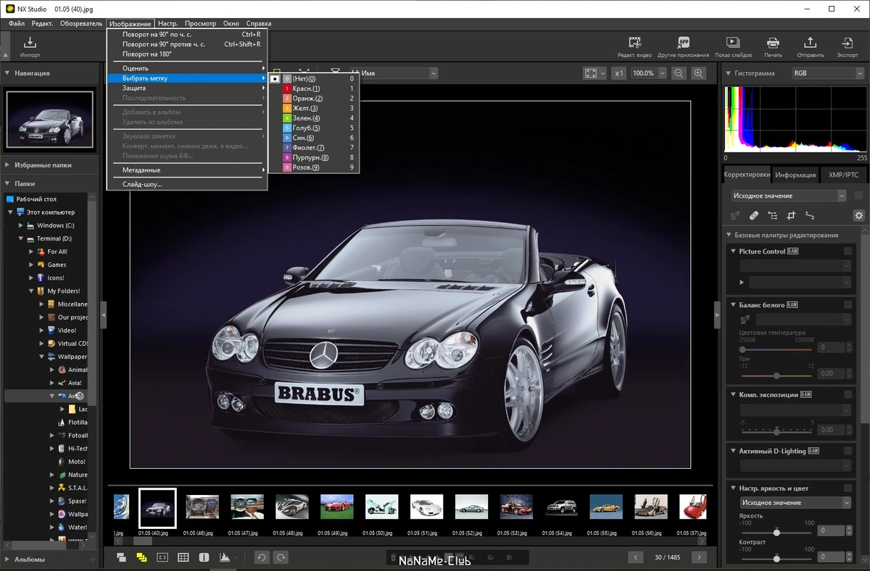Enable the Баланс белого checkbox

[x=848, y=305]
